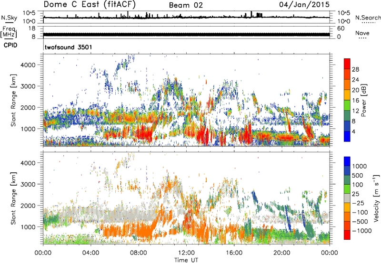381x263 pixels.
Task: Click 'Slant Range [km]' label of velocity panel
Action: (x=13, y=198)
